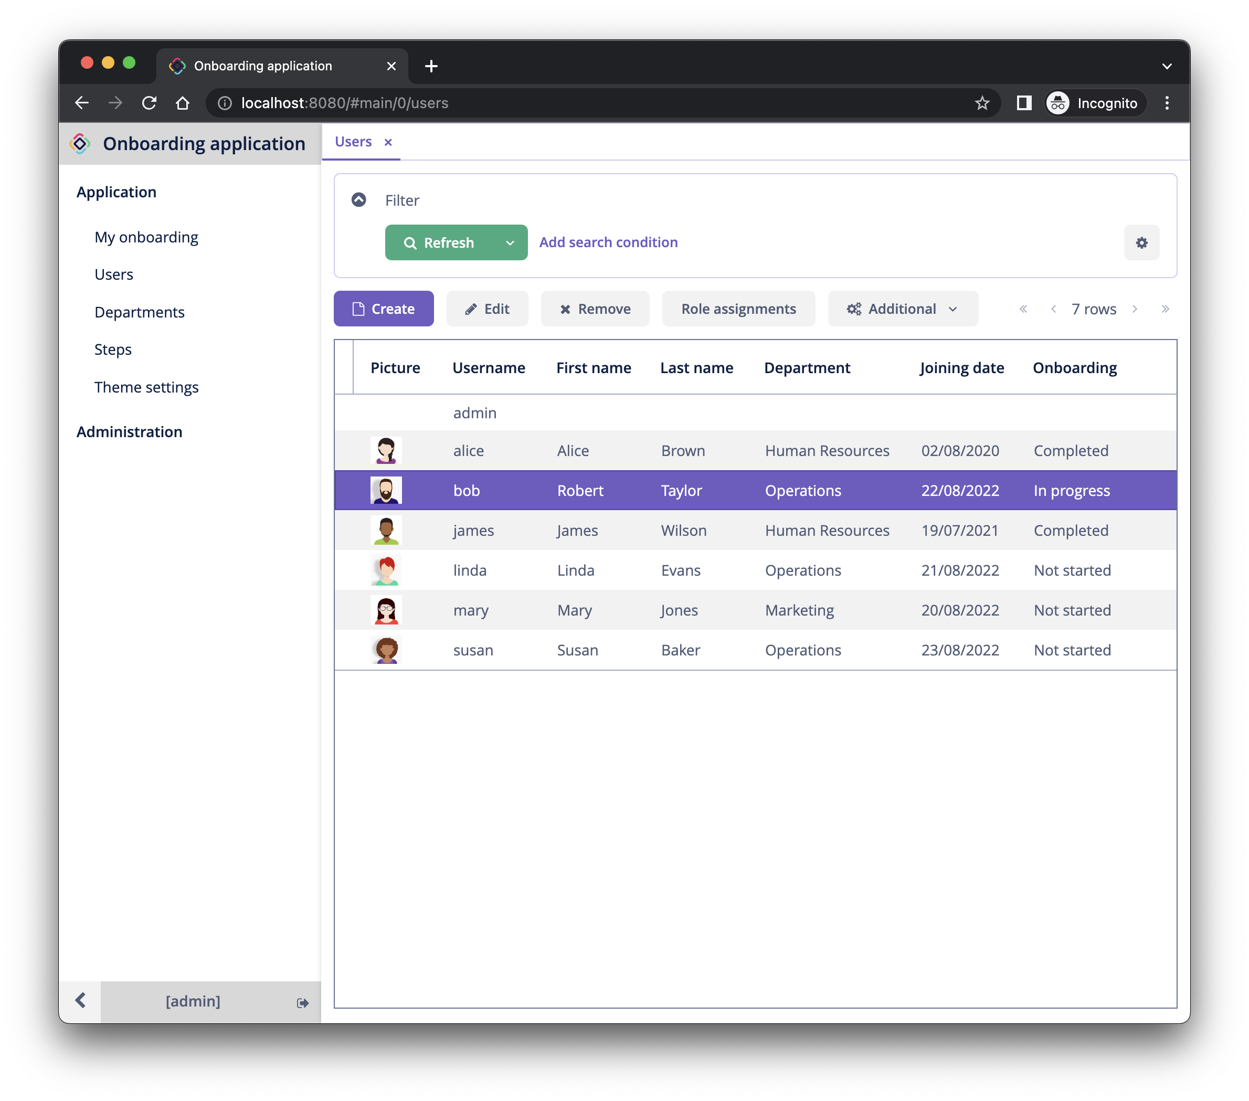Click the Steps sidebar item

[113, 348]
